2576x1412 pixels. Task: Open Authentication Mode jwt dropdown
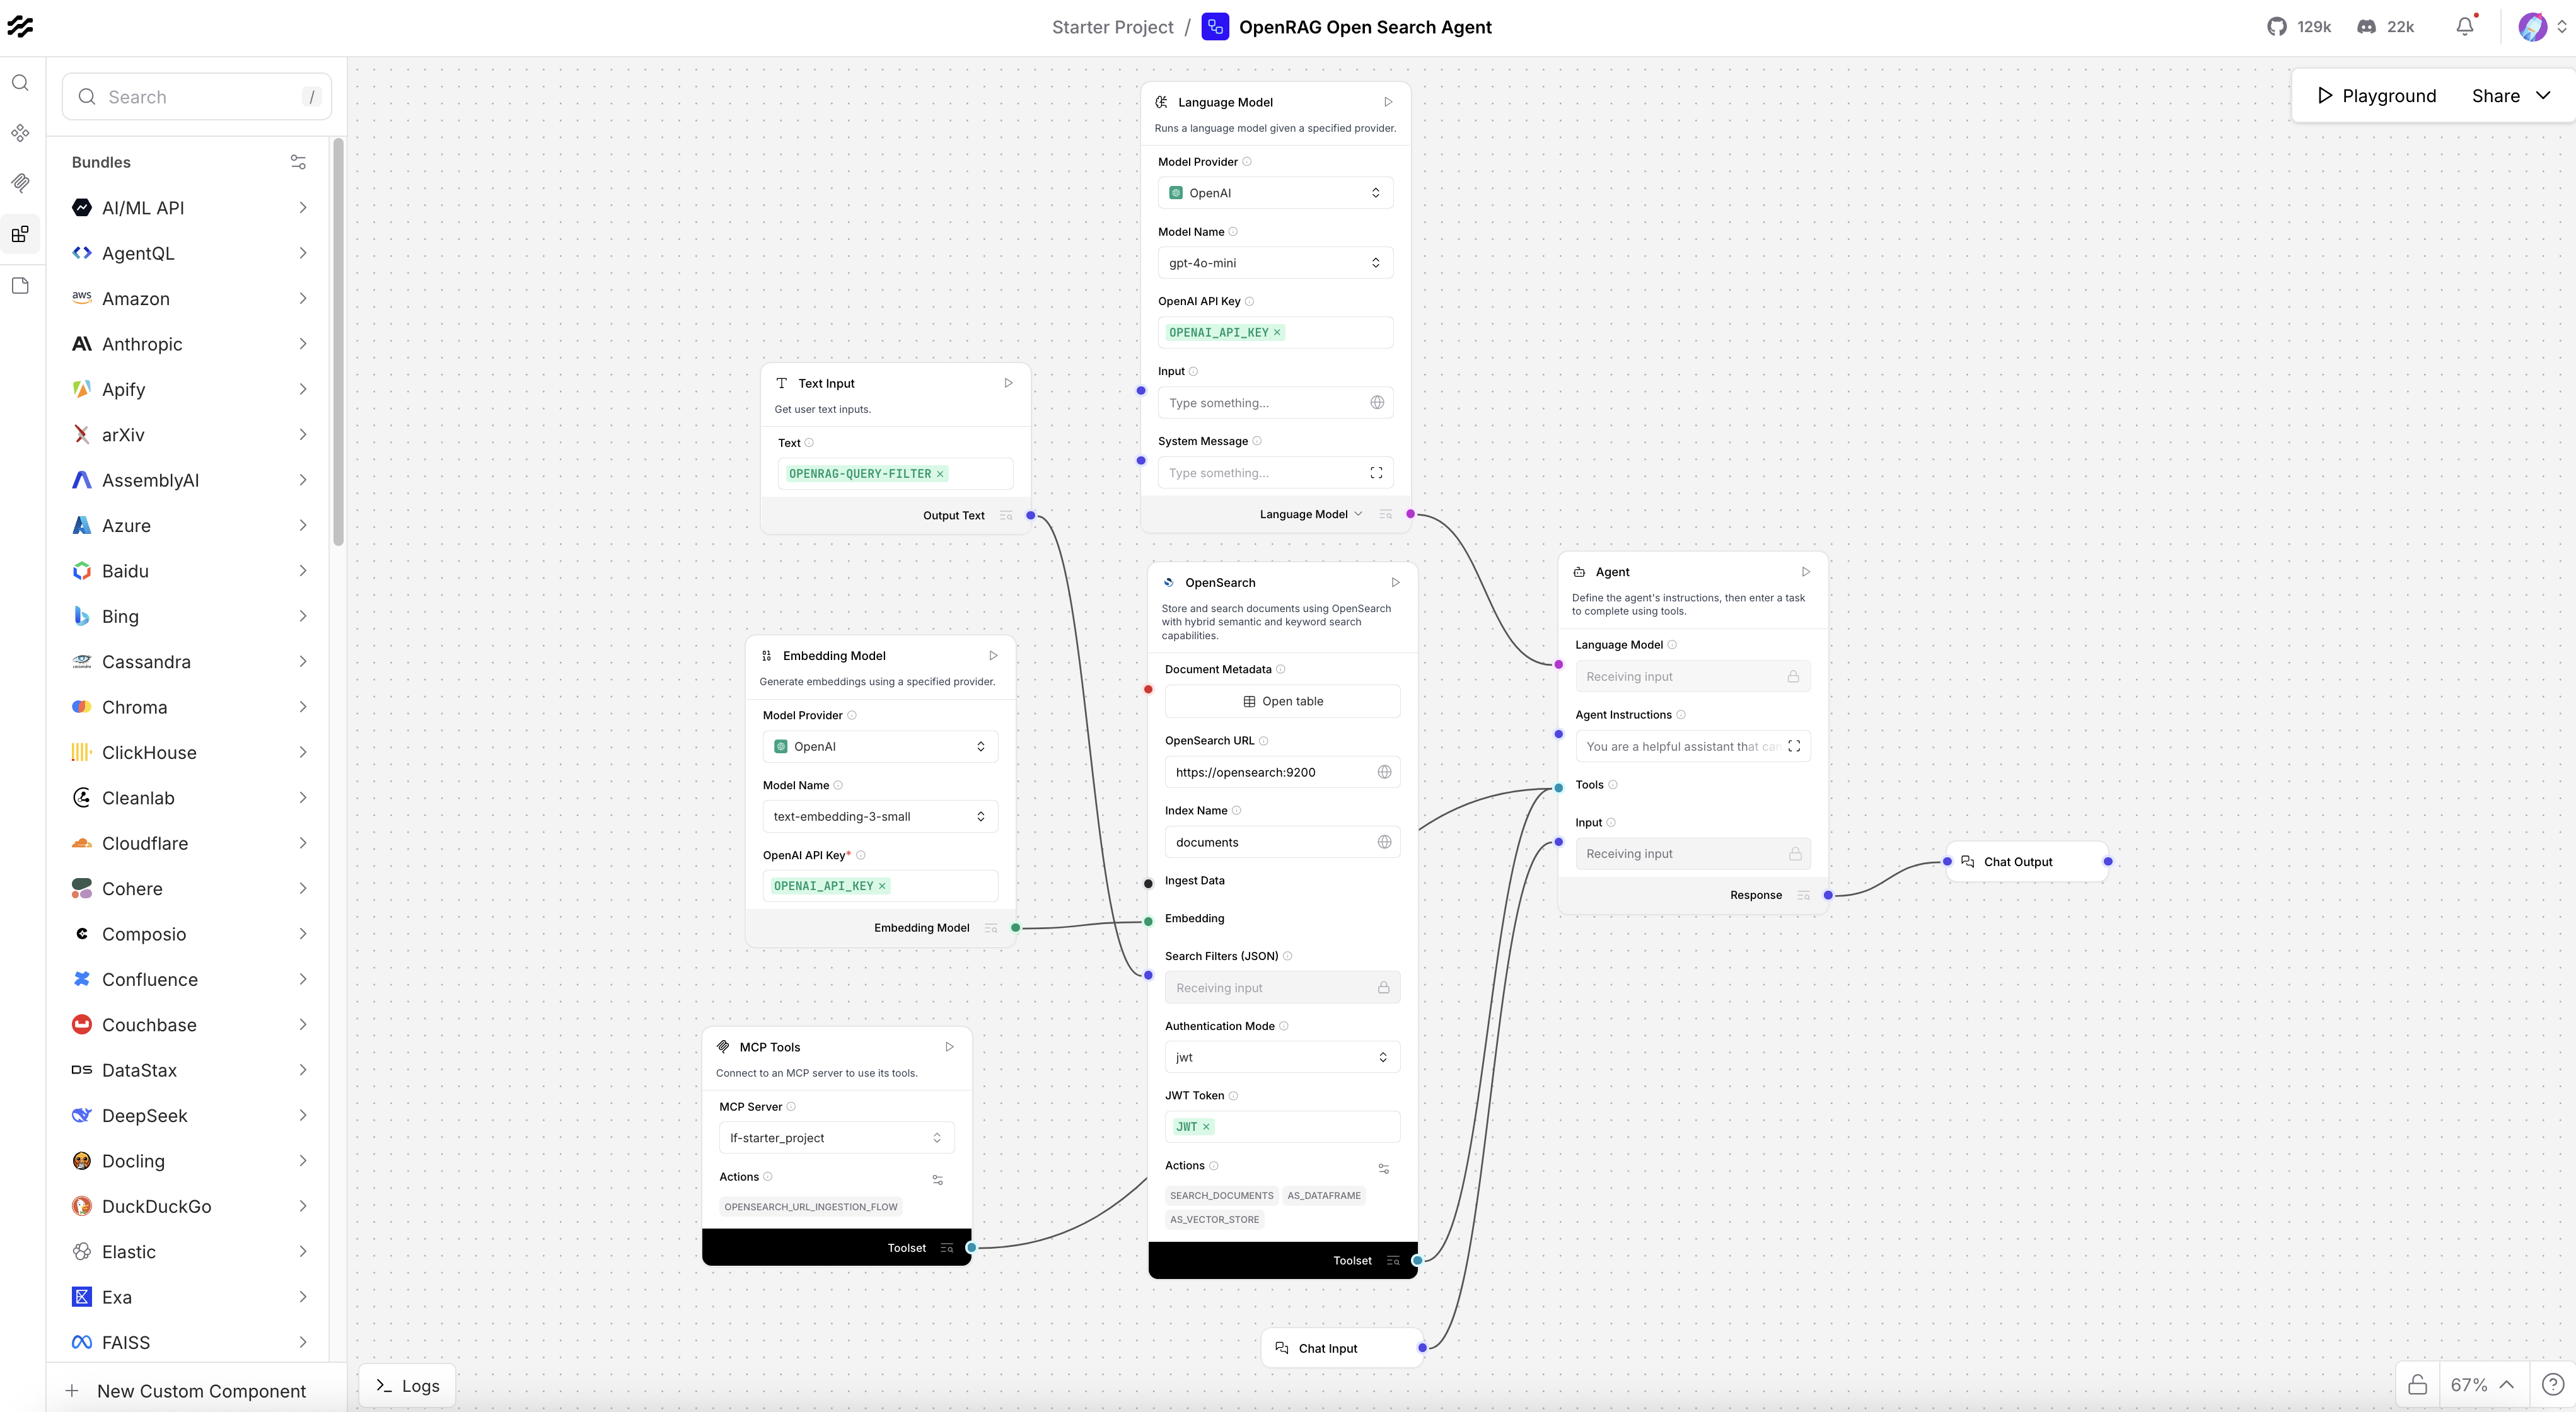[x=1282, y=1057]
